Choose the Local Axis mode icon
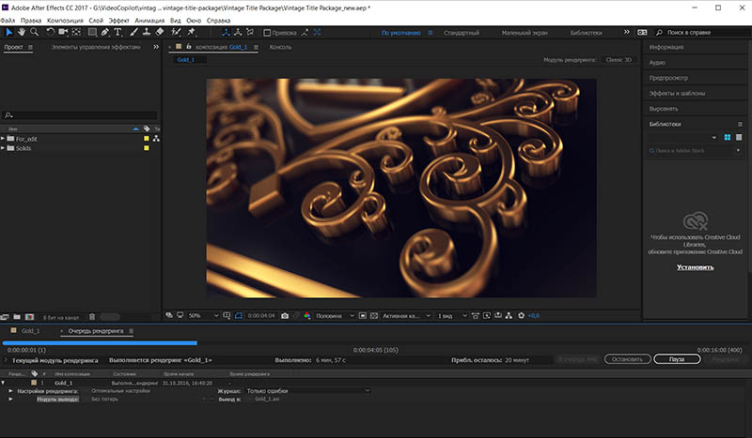The height and width of the screenshot is (438, 752). (226, 32)
